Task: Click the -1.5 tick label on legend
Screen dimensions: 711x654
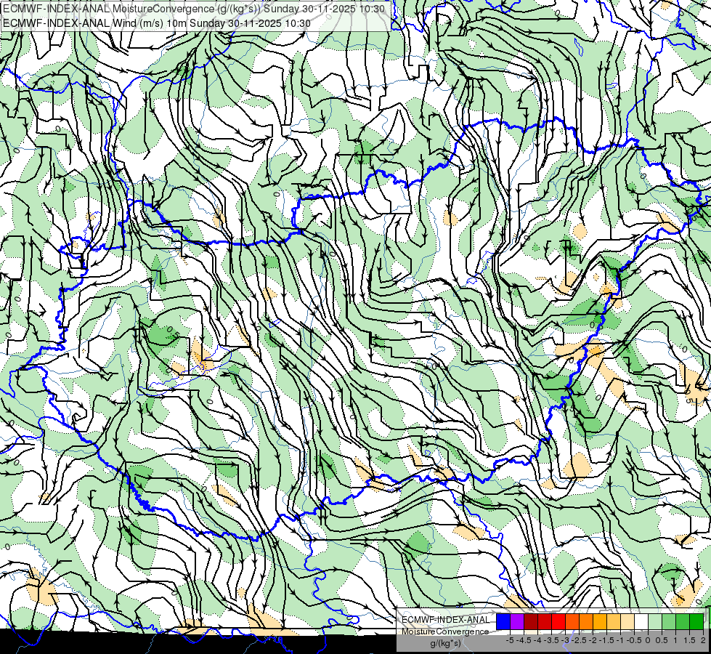Action: point(607,640)
